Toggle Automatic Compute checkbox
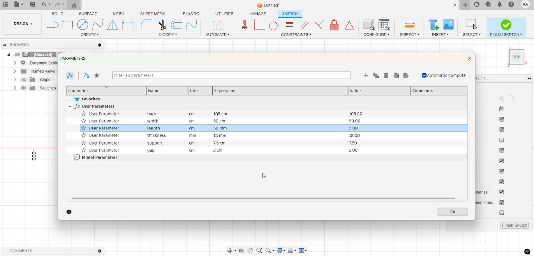Screen dimensions: 534x256 pyautogui.click(x=424, y=75)
